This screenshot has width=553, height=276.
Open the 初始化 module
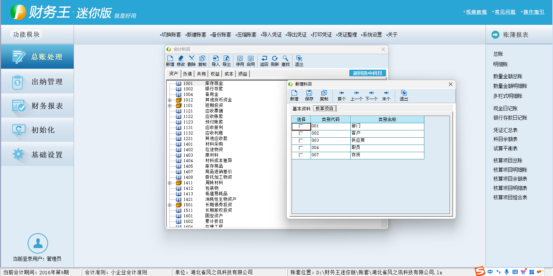[x=37, y=130]
